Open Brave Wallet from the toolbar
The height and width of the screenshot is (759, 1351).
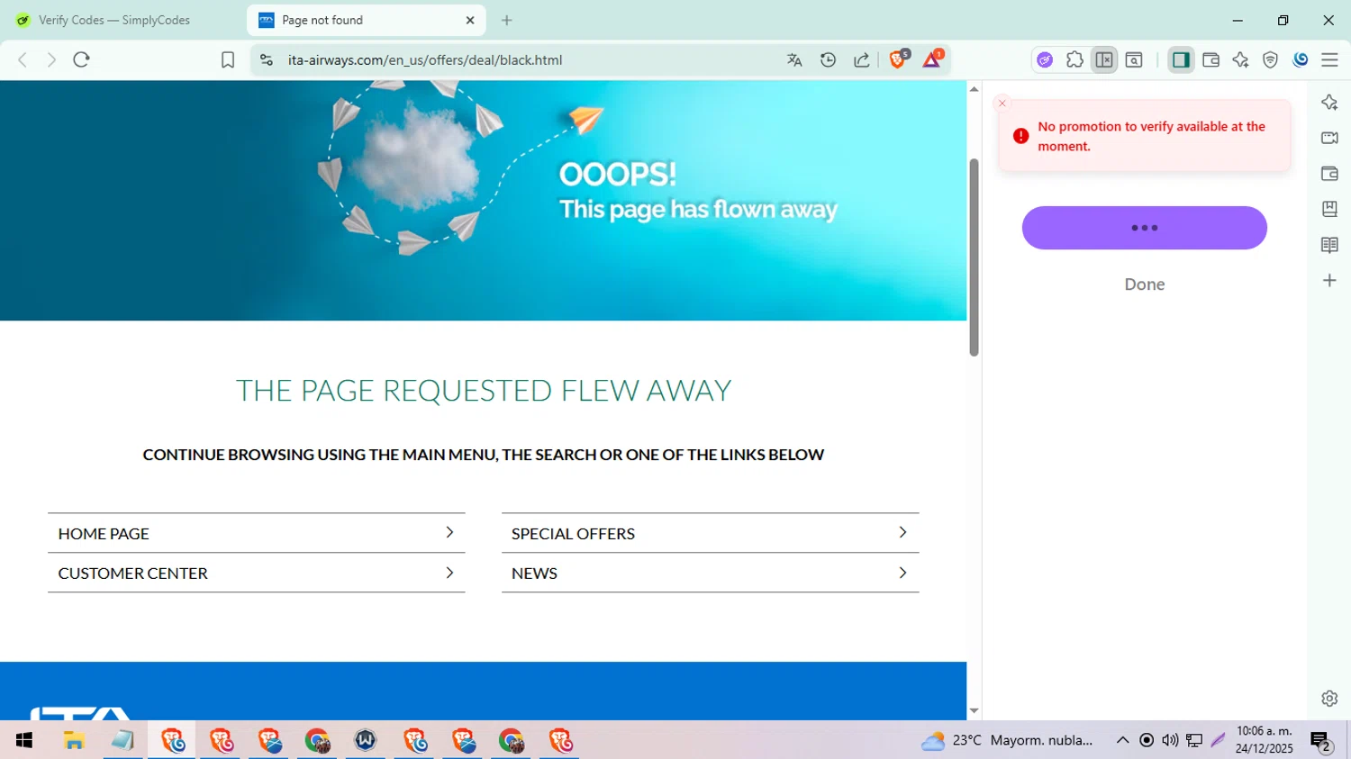(x=1211, y=59)
